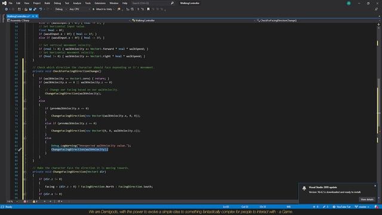
Task: Close the Visual Studio update notification
Action: tap(375, 186)
